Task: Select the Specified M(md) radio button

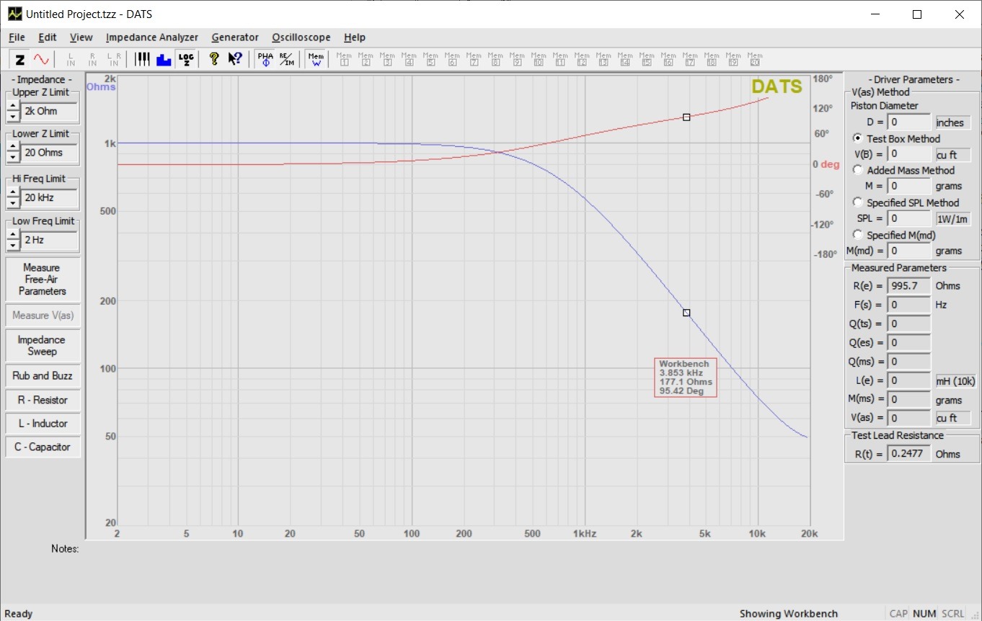Action: 858,235
